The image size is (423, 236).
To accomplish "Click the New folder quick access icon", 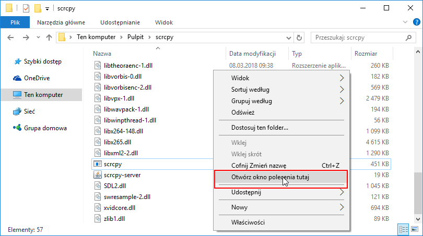I will (x=38, y=8).
